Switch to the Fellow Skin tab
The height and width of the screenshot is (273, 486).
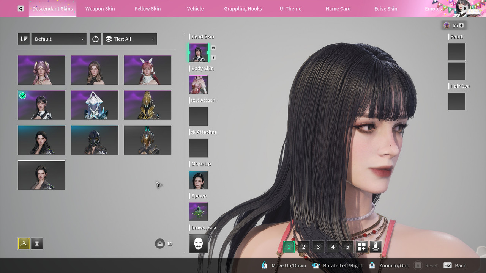click(148, 8)
